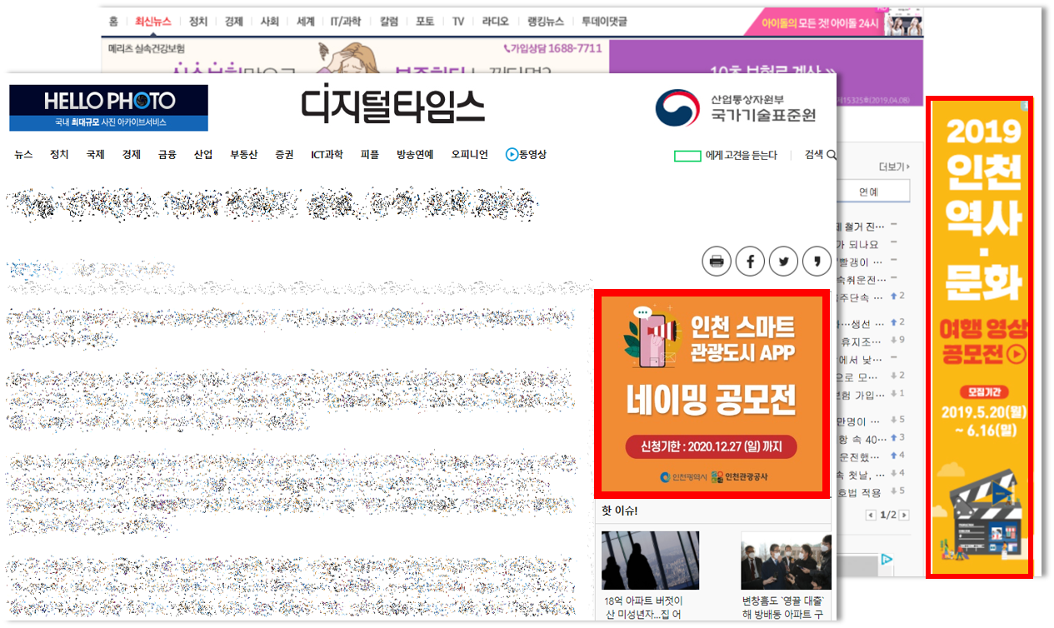
Task: Open 오피니언 menu item
Action: pyautogui.click(x=470, y=155)
